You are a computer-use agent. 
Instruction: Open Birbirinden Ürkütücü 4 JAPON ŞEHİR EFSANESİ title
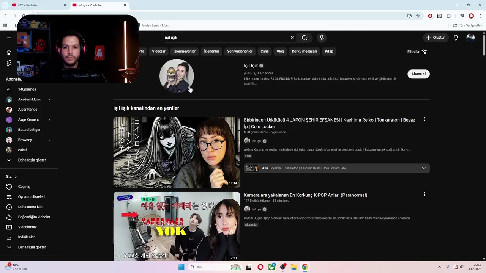pyautogui.click(x=330, y=123)
